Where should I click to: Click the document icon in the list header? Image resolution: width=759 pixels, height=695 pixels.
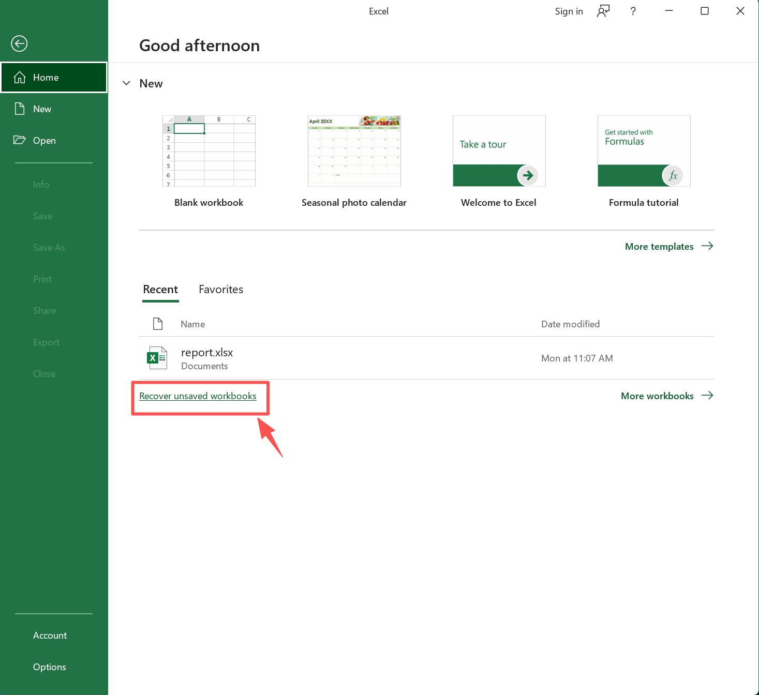pos(158,324)
